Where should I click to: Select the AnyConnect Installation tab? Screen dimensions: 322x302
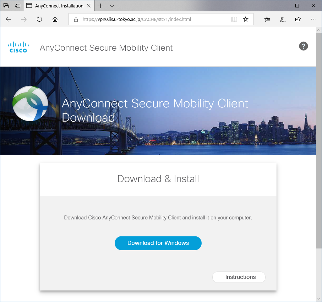click(59, 6)
